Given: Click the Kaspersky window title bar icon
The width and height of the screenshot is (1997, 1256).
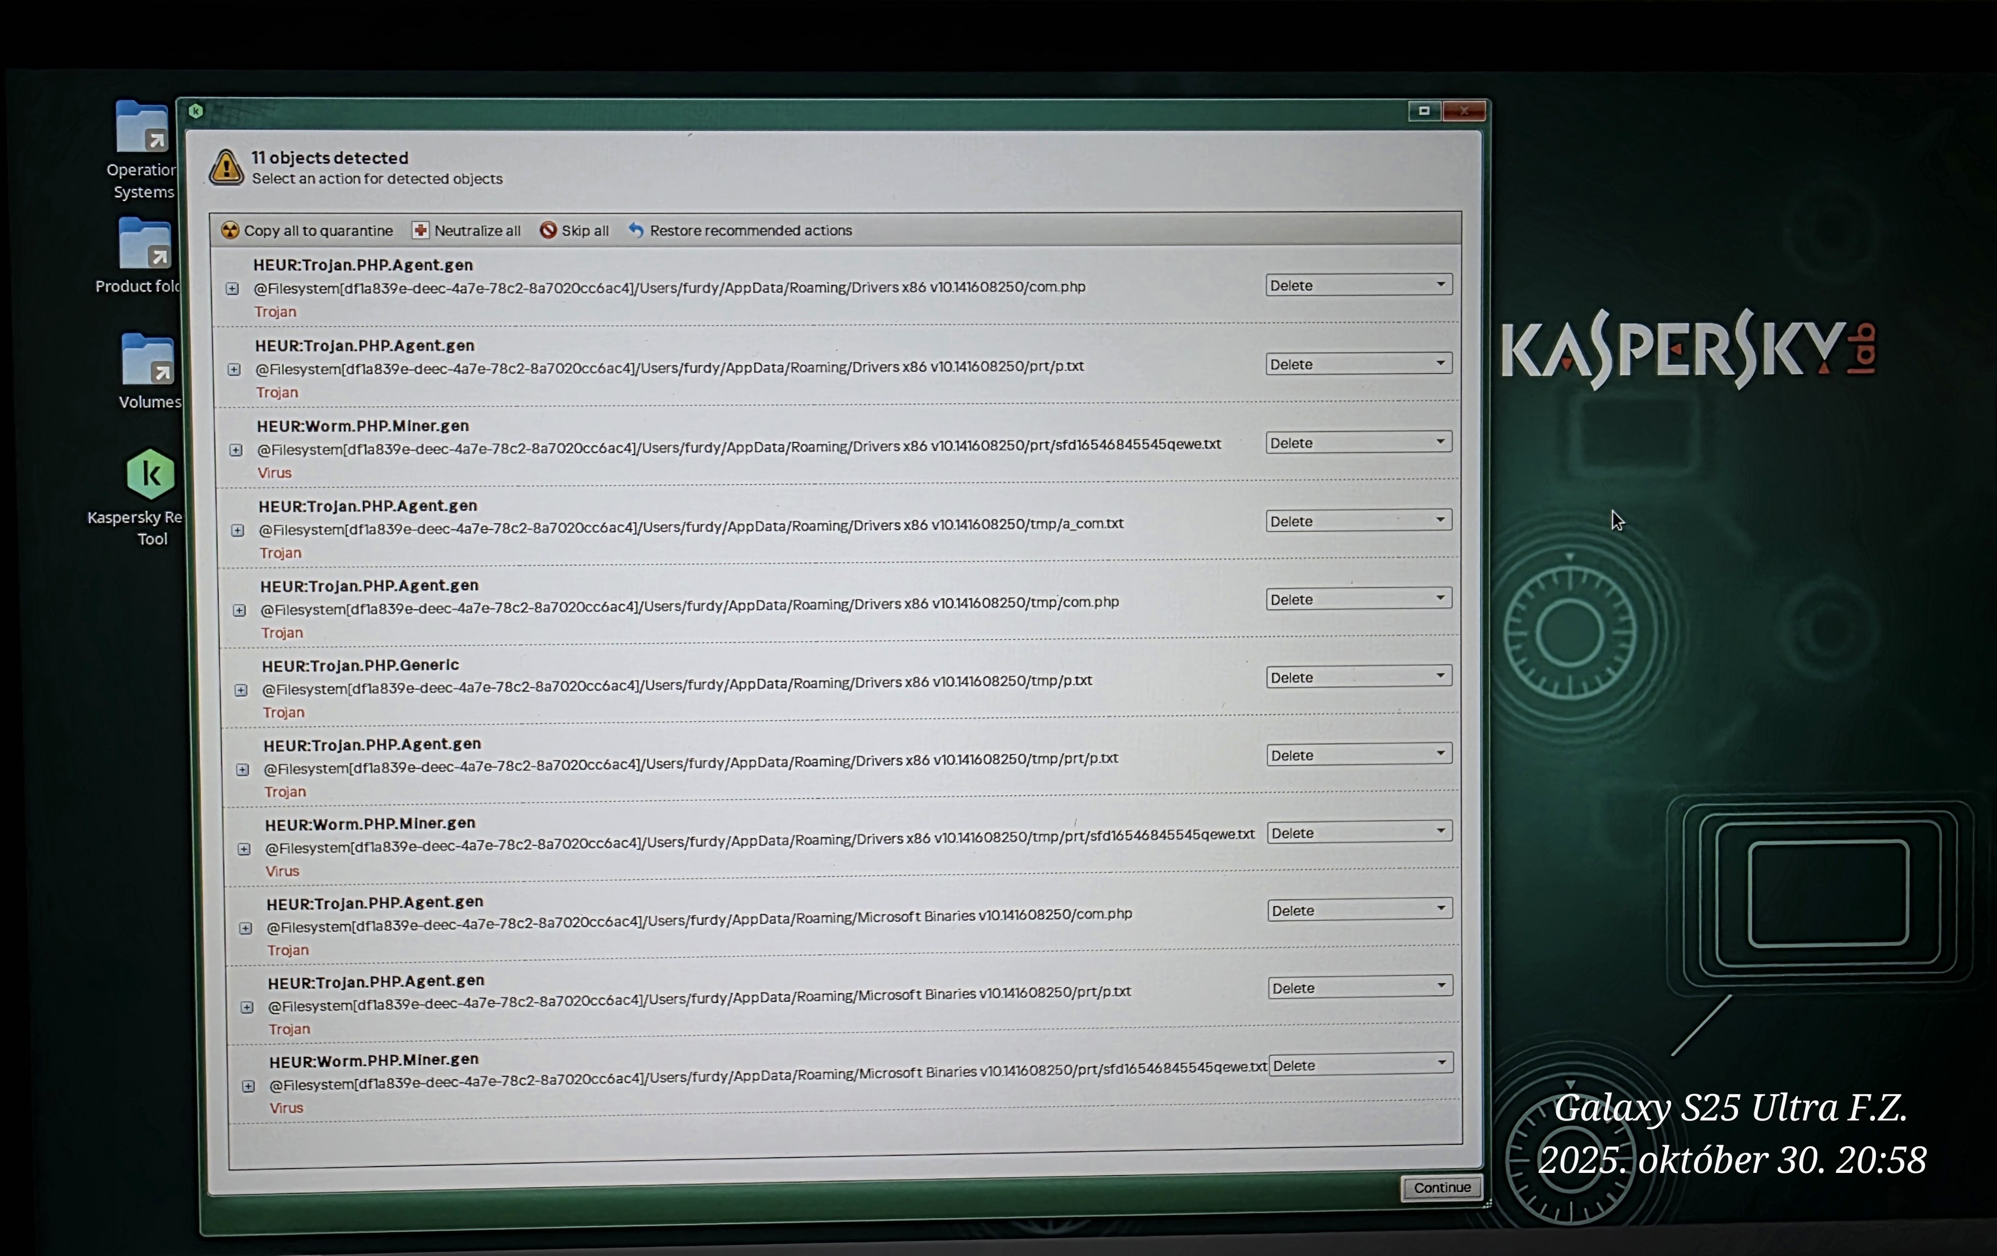Looking at the screenshot, I should pyautogui.click(x=196, y=110).
